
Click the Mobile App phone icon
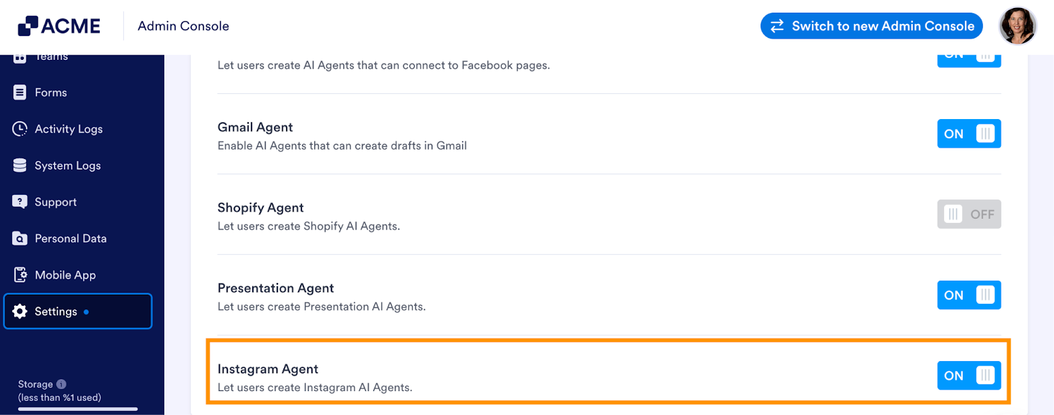point(19,275)
